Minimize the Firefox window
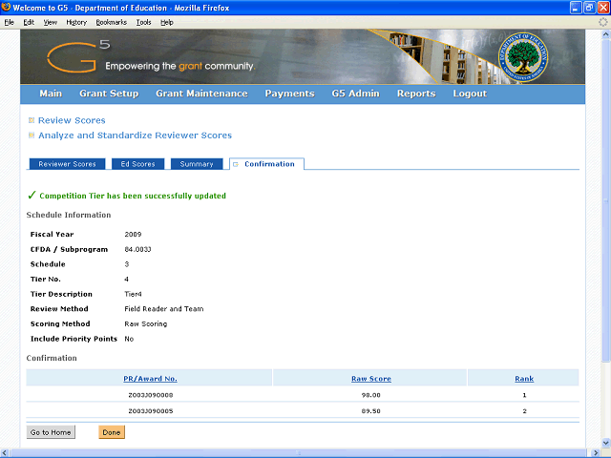Image resolution: width=611 pixels, height=458 pixels. pyautogui.click(x=576, y=8)
